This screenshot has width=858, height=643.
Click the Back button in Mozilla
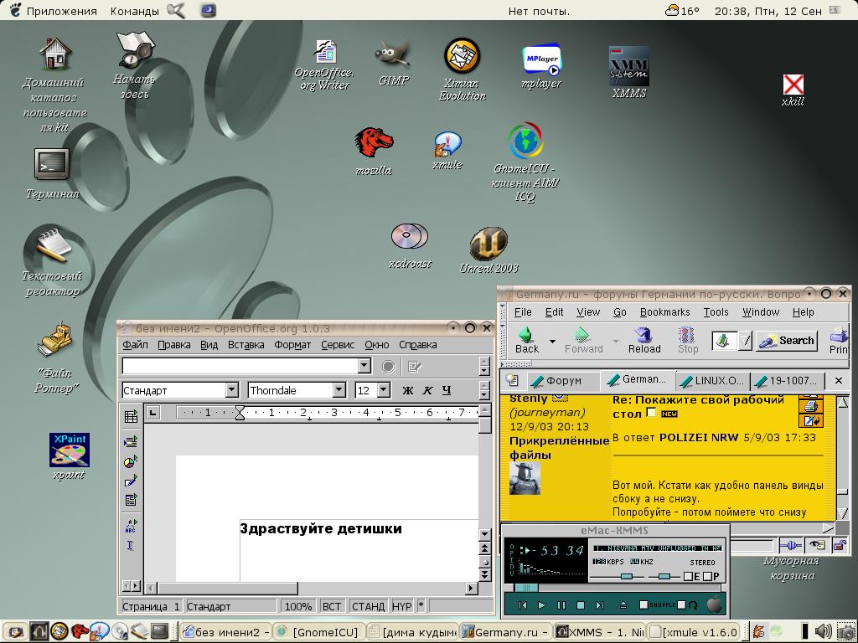(x=526, y=341)
